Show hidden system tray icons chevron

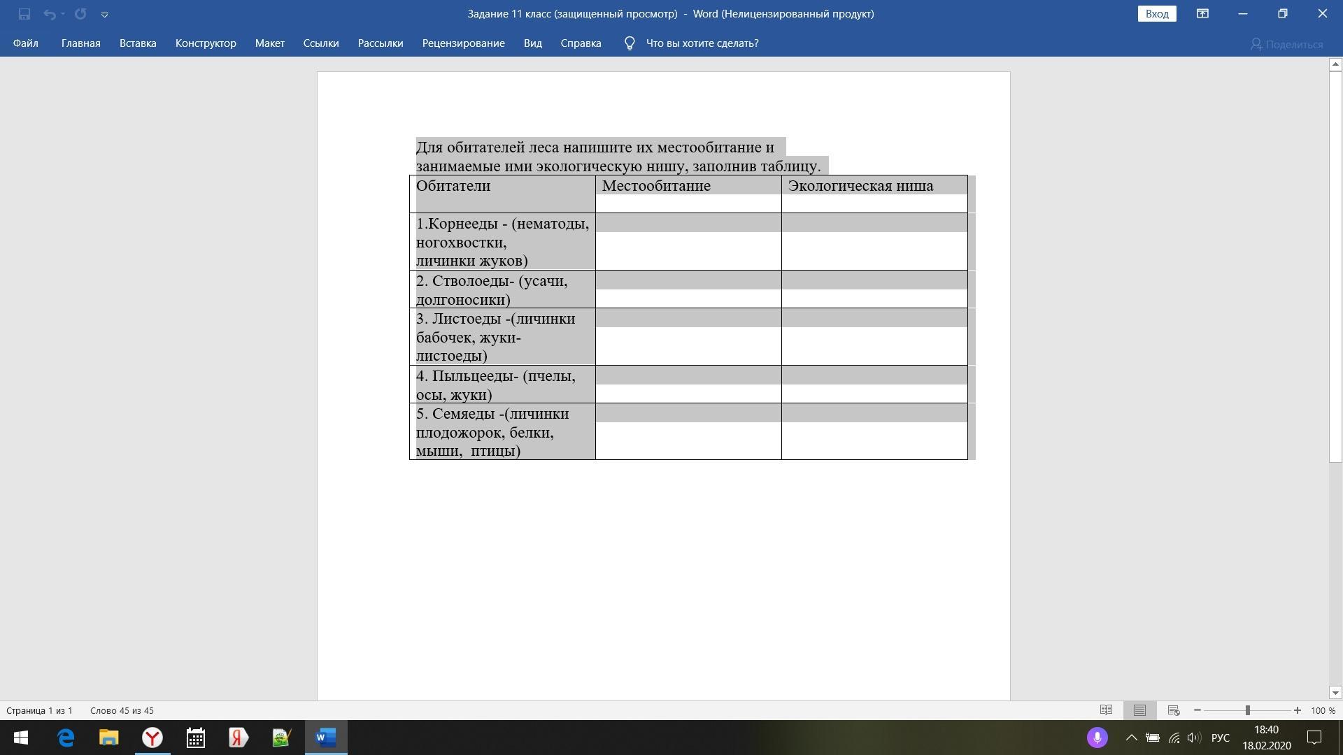(x=1131, y=738)
